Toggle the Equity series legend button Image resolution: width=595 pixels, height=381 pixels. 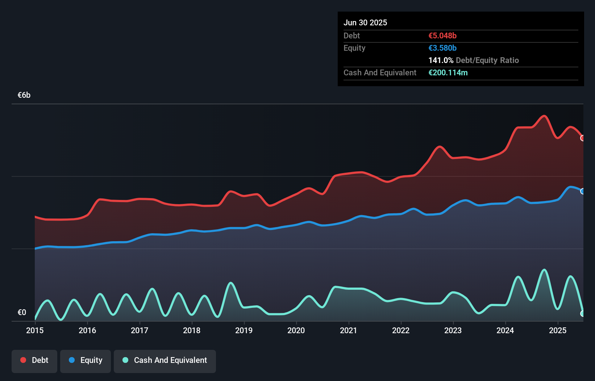86,361
